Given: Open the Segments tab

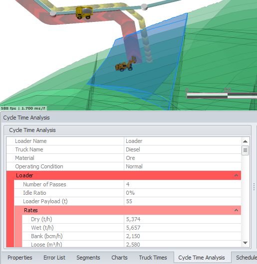Looking at the screenshot, I should tap(88, 258).
